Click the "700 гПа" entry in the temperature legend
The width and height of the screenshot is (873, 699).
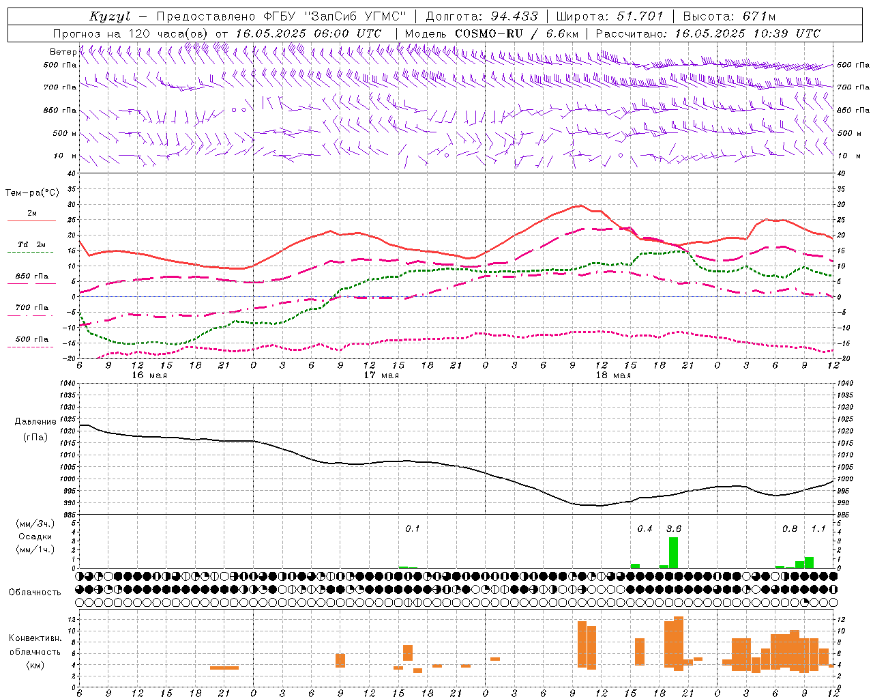[32, 307]
